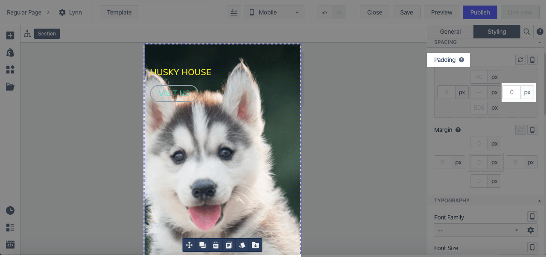The image size is (546, 257).
Task: Open px unit selector for padding bottom 500
Action: (x=494, y=108)
